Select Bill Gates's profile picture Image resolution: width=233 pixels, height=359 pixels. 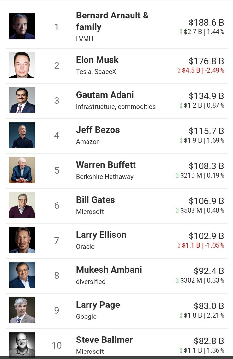22,205
